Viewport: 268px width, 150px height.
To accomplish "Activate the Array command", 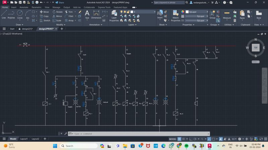I will pyautogui.click(x=69, y=20).
